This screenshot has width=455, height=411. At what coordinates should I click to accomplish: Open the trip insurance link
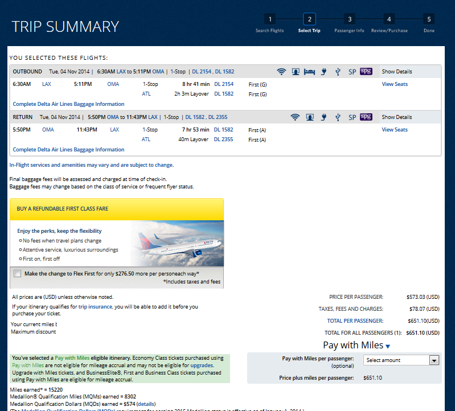(96, 307)
